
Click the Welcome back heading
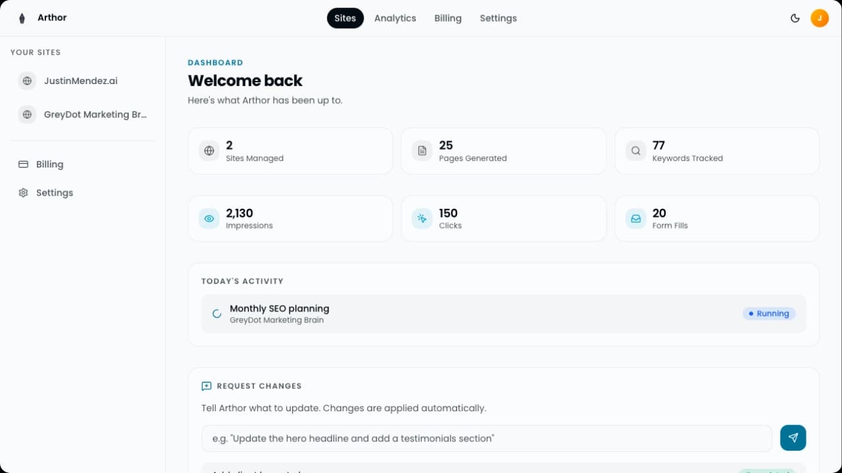coord(245,81)
